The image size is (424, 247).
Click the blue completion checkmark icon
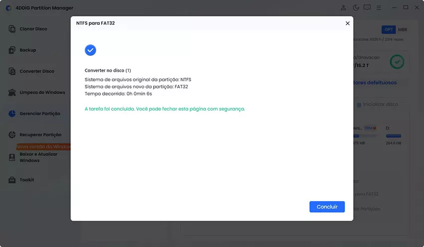coord(90,50)
